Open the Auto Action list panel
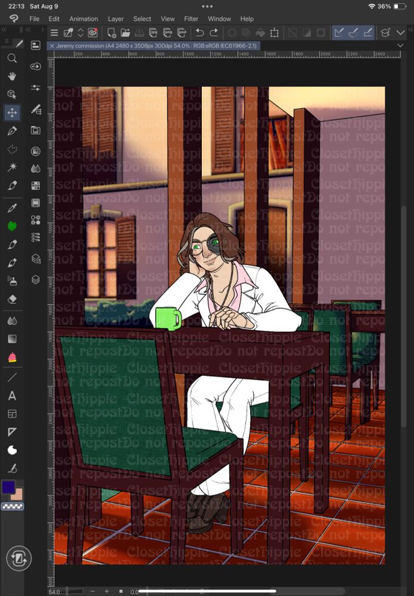 pyautogui.click(x=36, y=238)
